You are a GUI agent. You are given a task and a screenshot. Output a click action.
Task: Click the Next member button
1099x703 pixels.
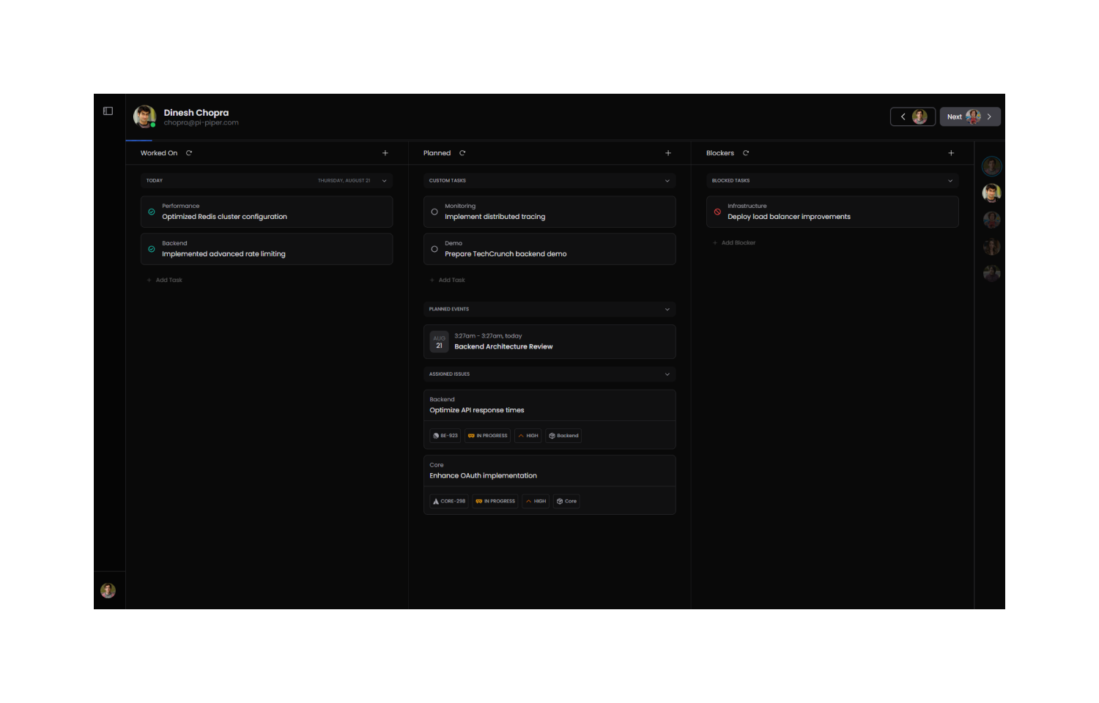[970, 116]
